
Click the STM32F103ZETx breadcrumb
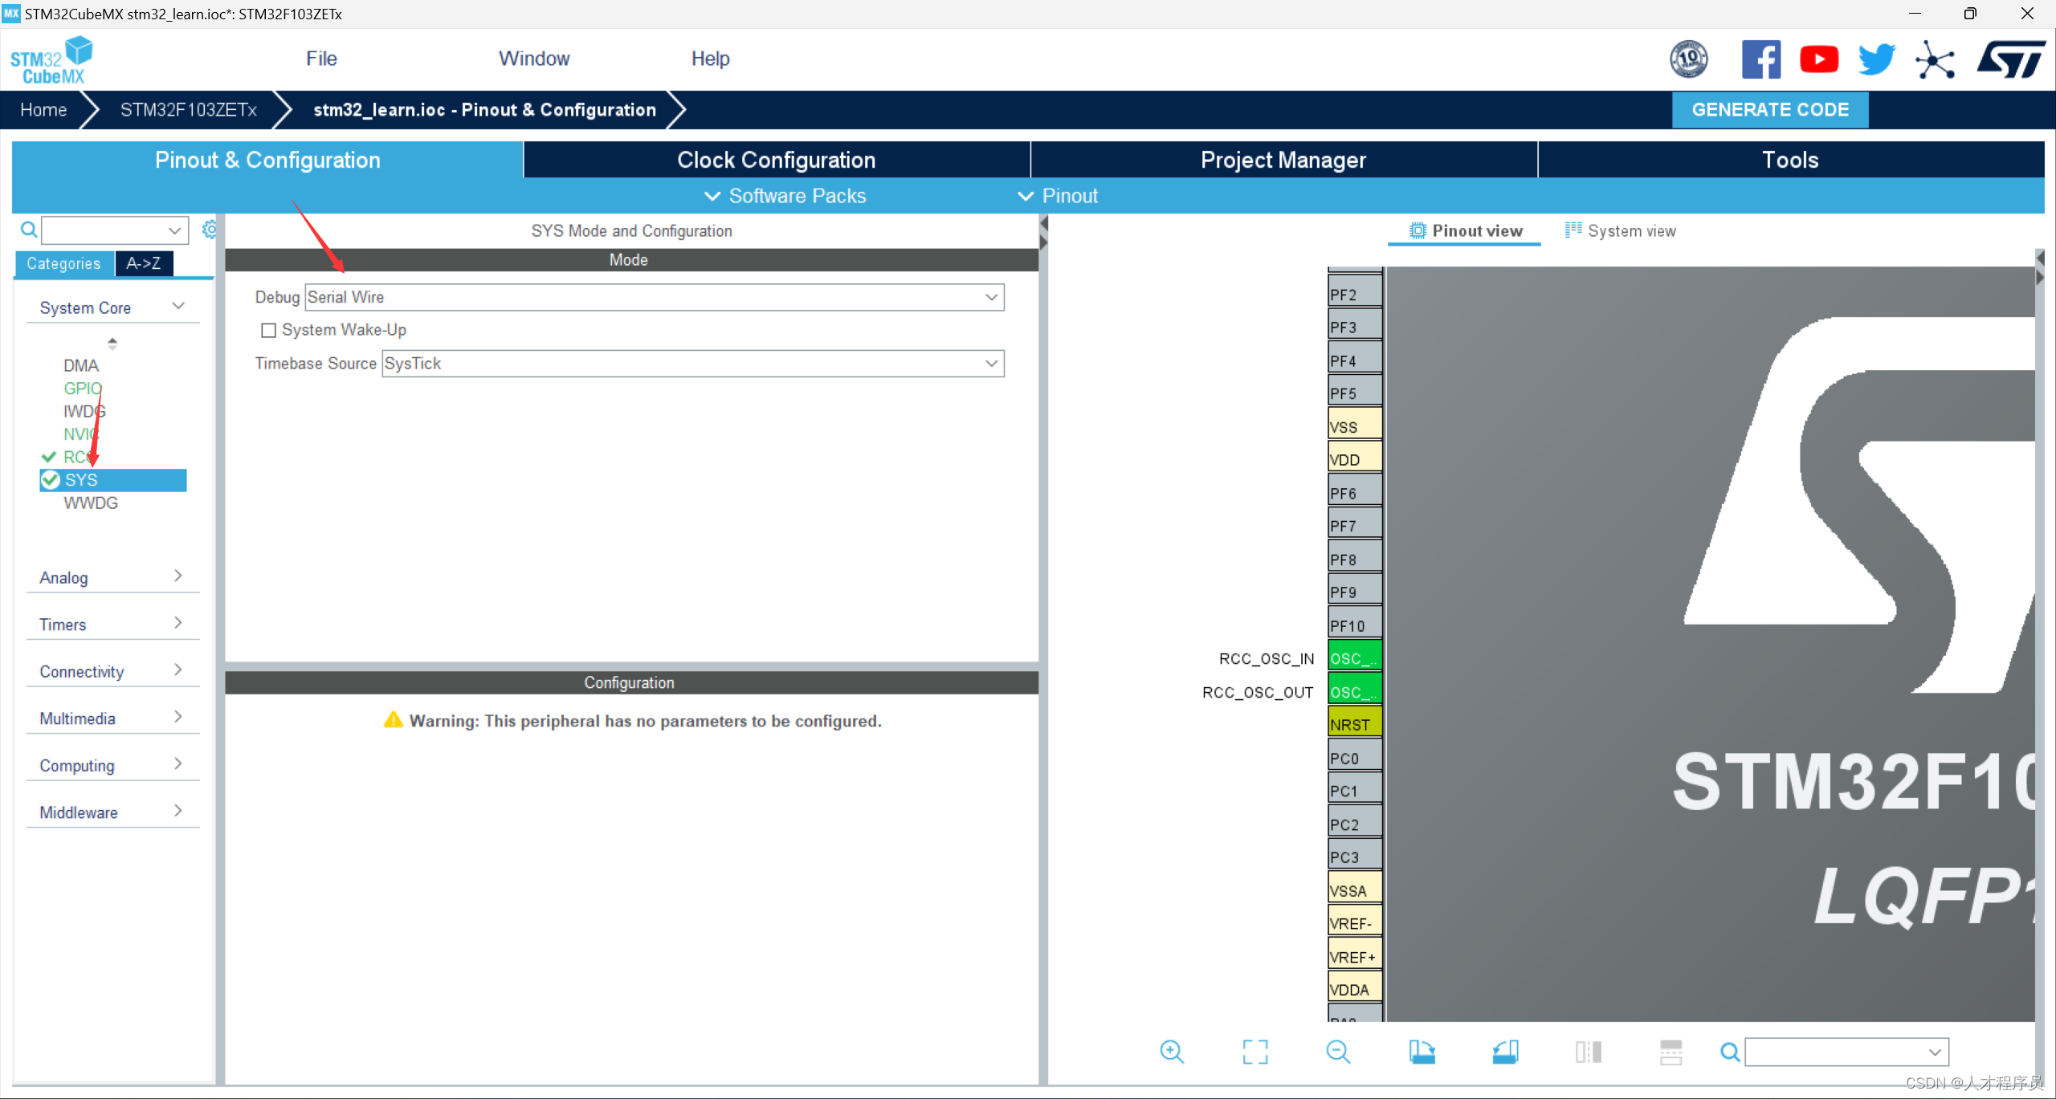(189, 110)
